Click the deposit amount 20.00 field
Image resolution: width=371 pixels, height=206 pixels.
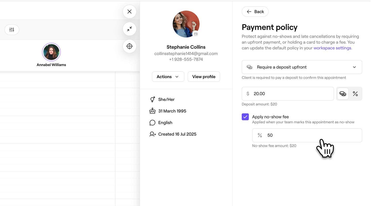click(x=291, y=94)
